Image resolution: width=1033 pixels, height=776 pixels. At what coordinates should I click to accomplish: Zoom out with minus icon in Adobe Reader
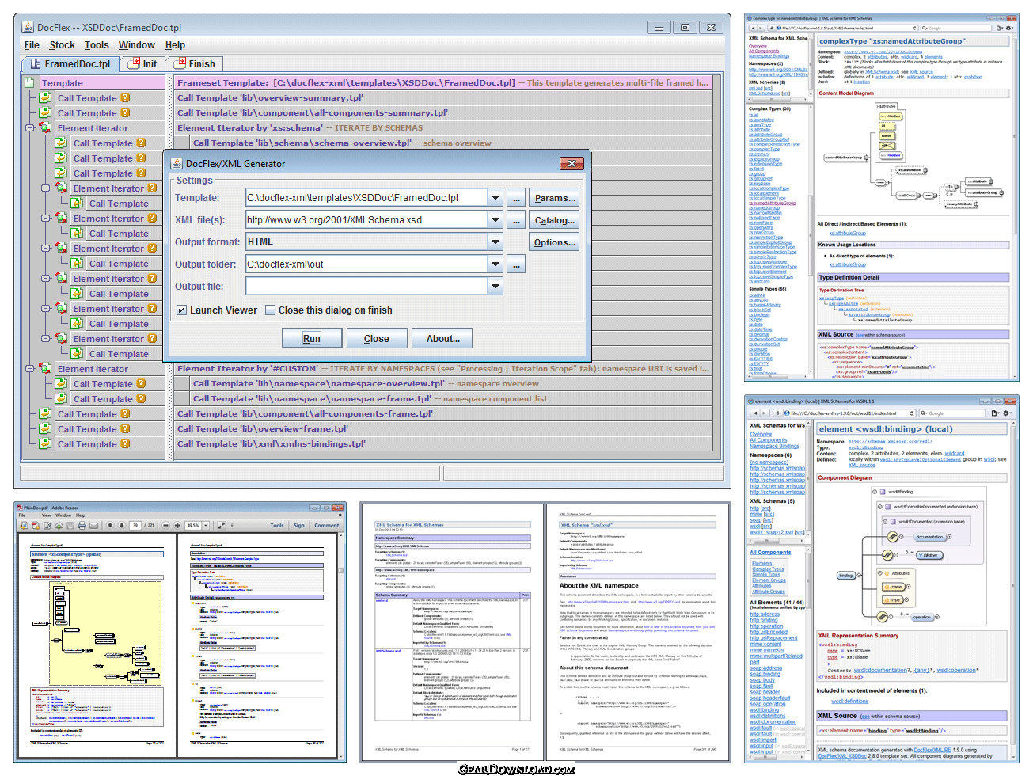165,525
